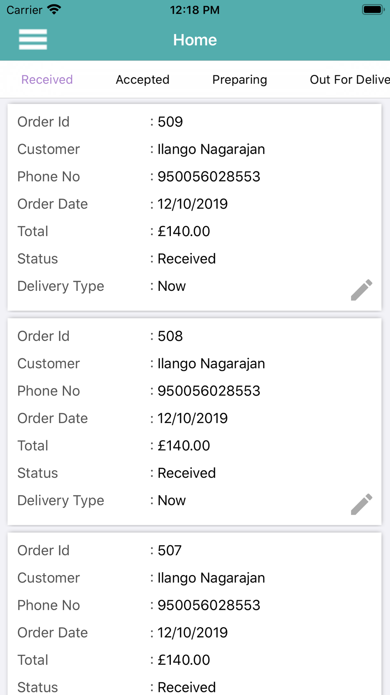The height and width of the screenshot is (695, 390).
Task: Select Order Id 509 value
Action: (x=170, y=122)
